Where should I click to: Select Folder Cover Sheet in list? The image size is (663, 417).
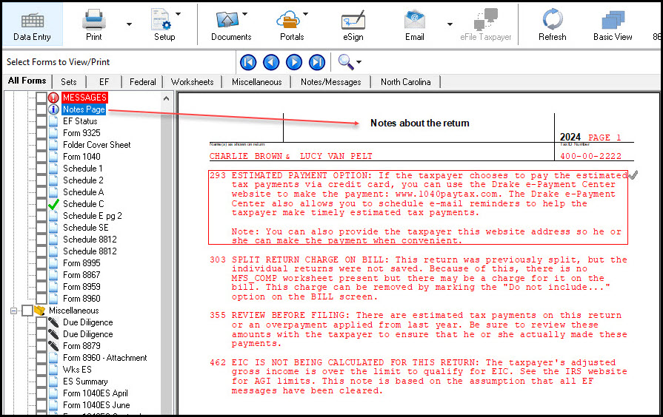[97, 145]
